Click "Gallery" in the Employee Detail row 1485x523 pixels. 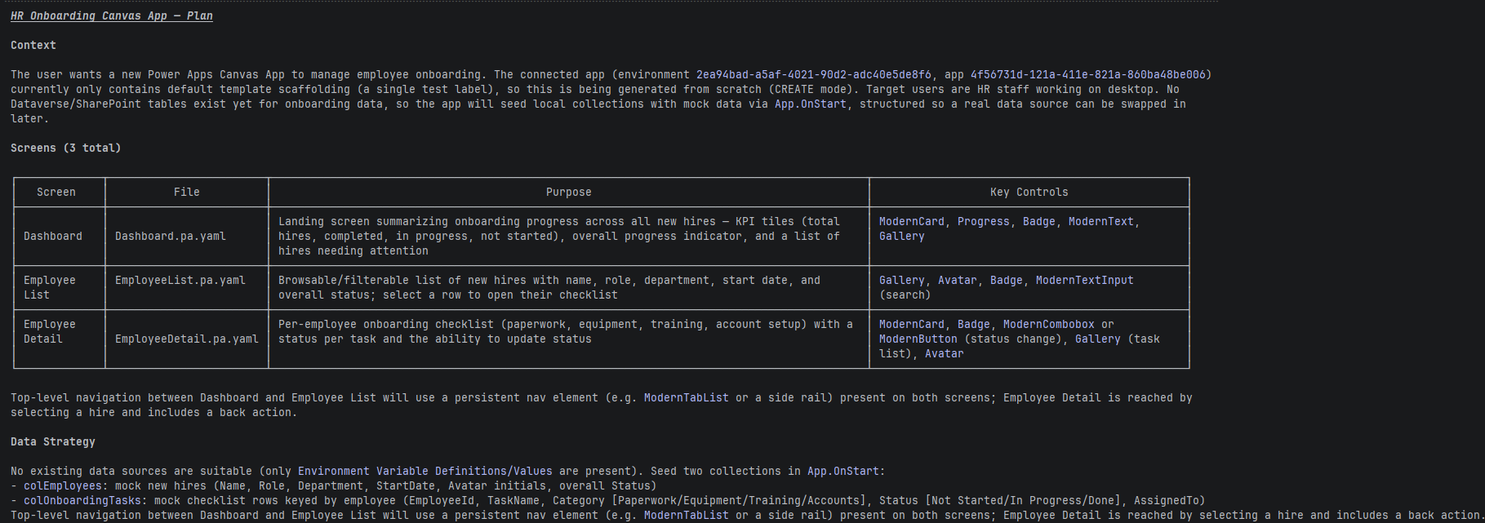[x=1098, y=339]
